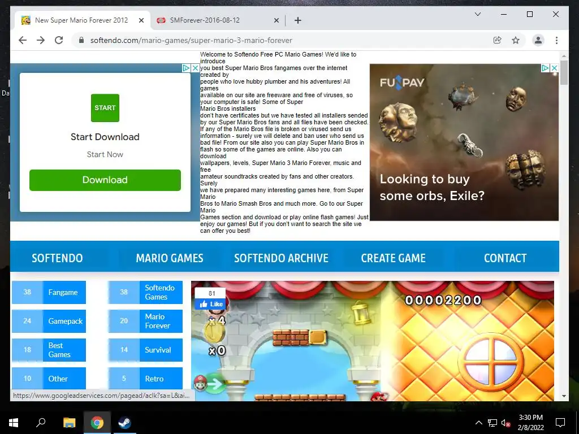This screenshot has width=579, height=434.
Task: Open the SOFTENDO ARCHIVE menu
Action: pos(281,258)
